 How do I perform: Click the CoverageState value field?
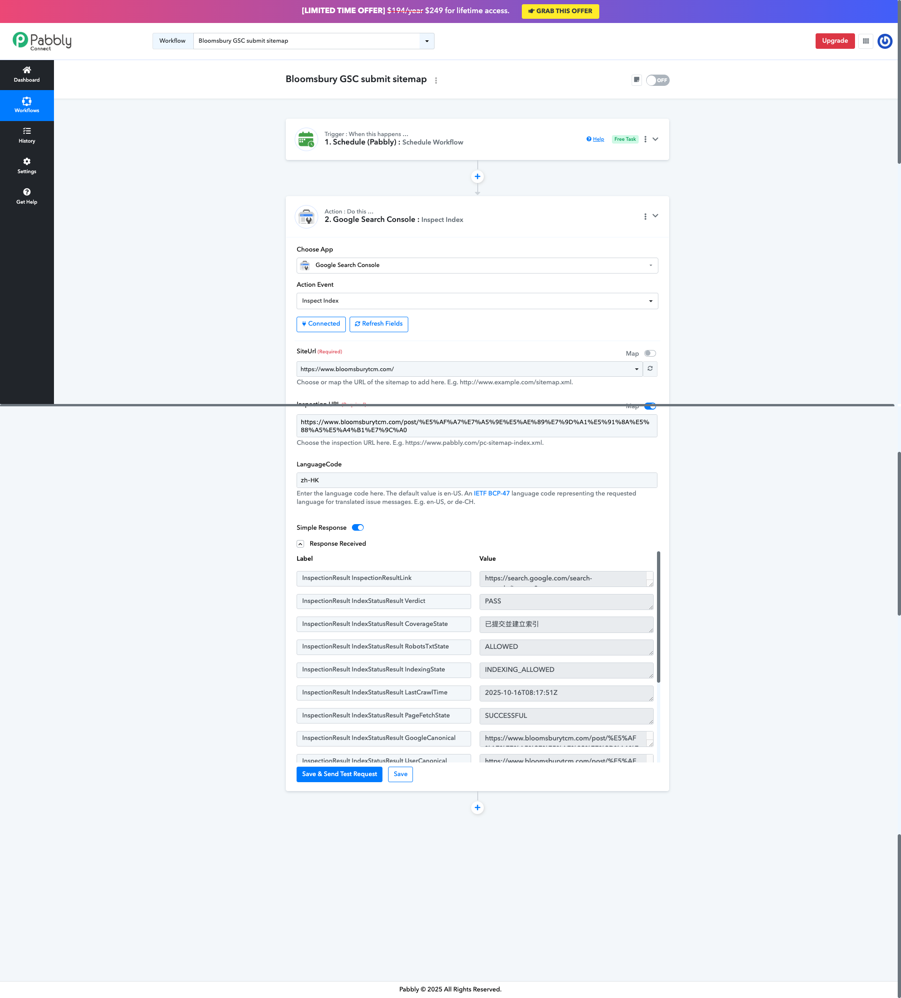point(566,625)
